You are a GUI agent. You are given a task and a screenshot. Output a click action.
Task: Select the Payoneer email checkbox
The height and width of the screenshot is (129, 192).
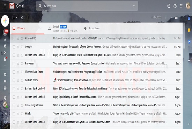(x=14, y=63)
